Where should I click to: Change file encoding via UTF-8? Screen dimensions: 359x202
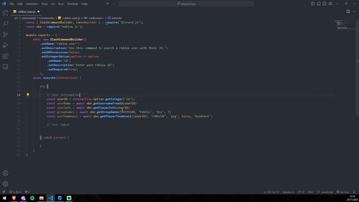(301, 192)
